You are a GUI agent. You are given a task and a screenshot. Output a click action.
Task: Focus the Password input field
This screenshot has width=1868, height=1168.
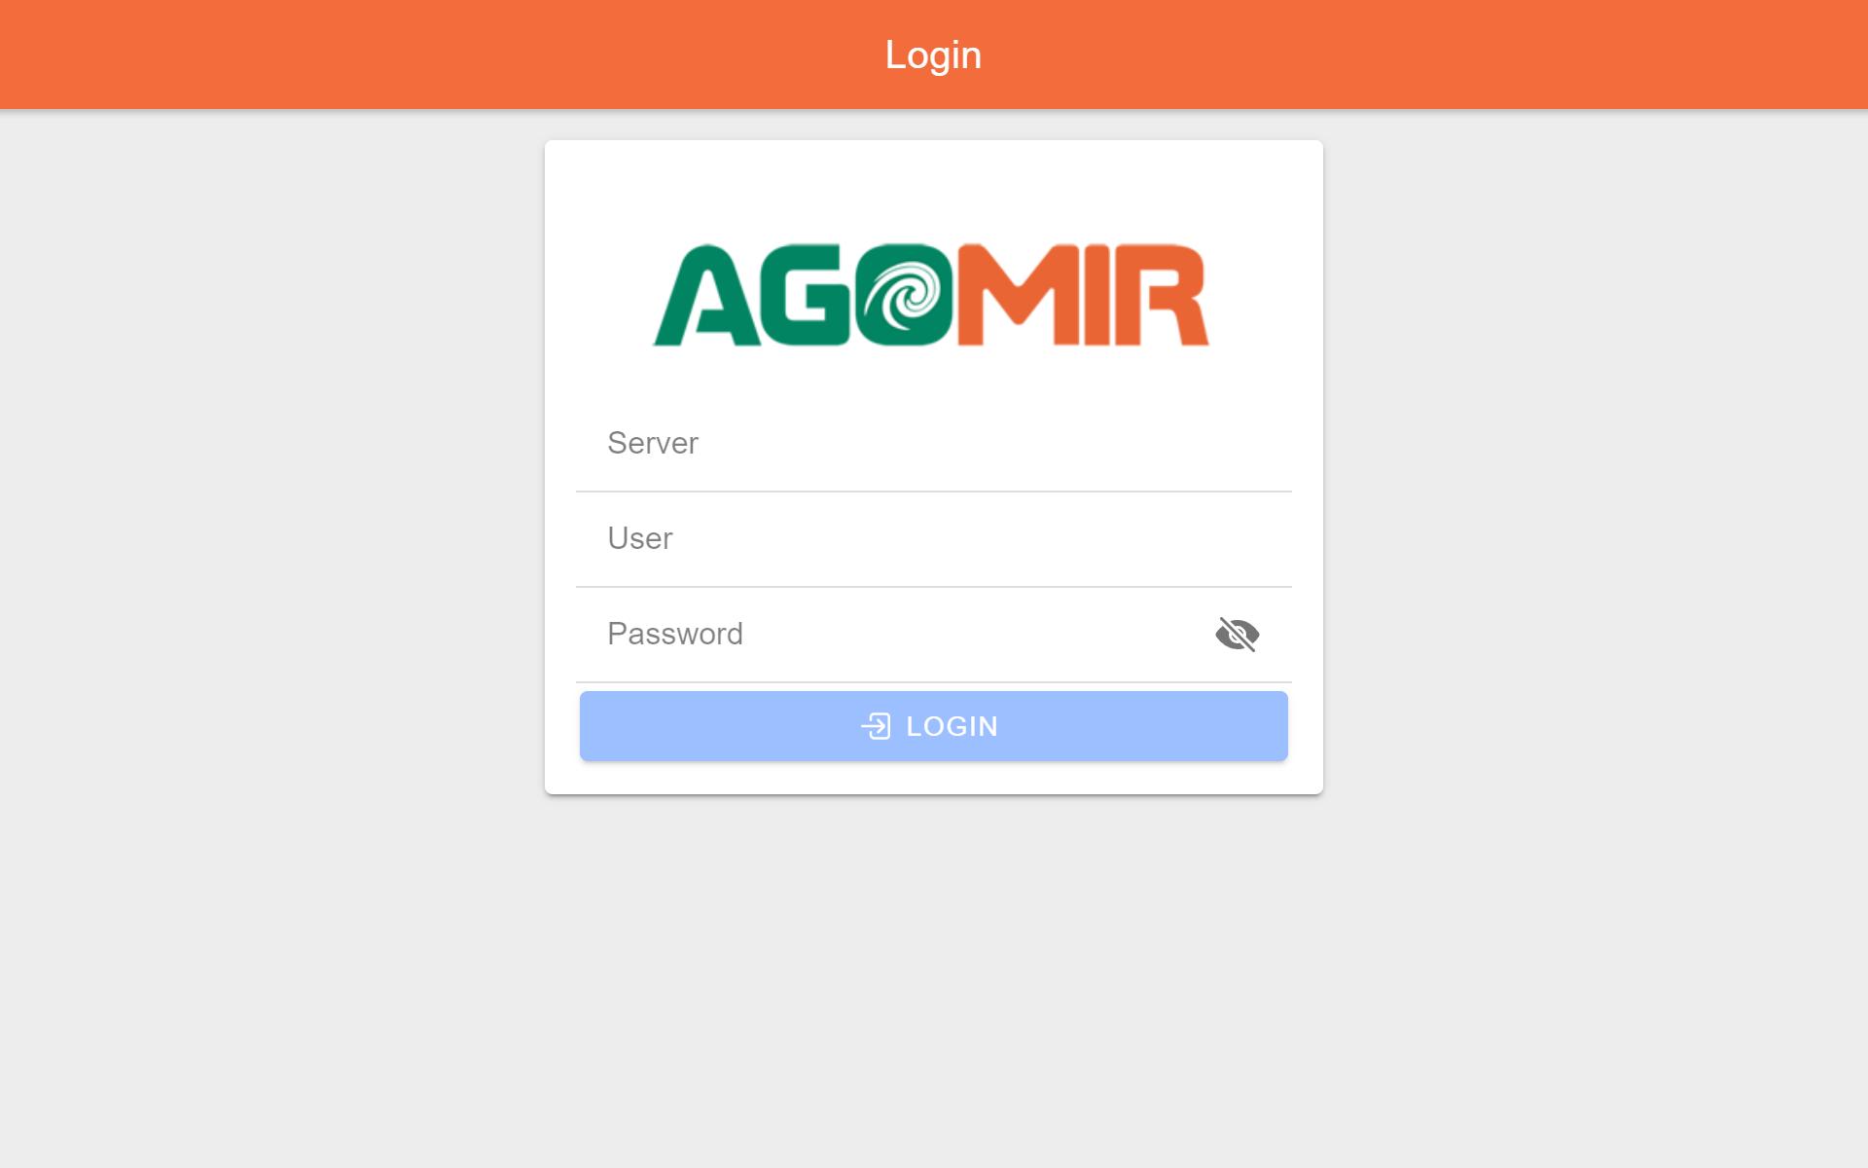click(x=891, y=635)
